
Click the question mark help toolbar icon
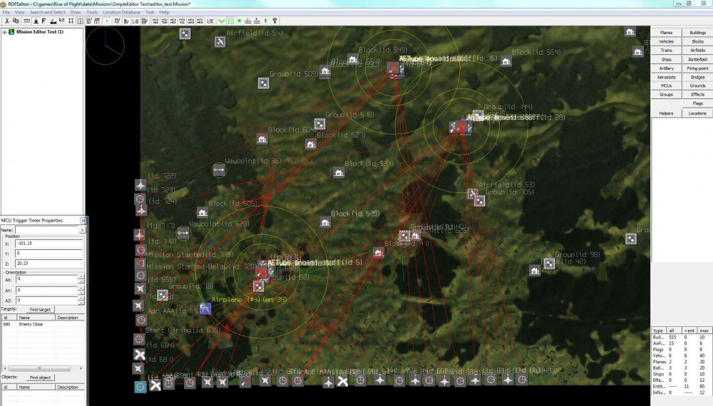point(275,21)
